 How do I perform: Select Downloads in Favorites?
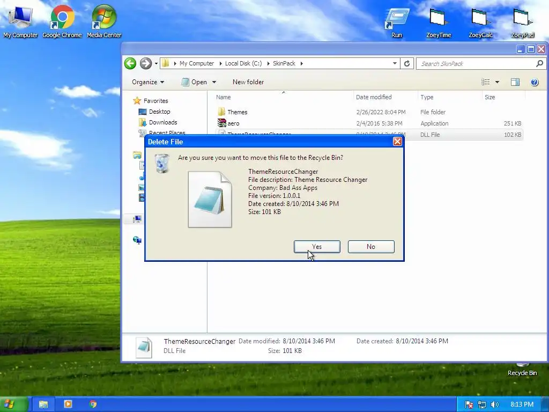(x=158, y=122)
